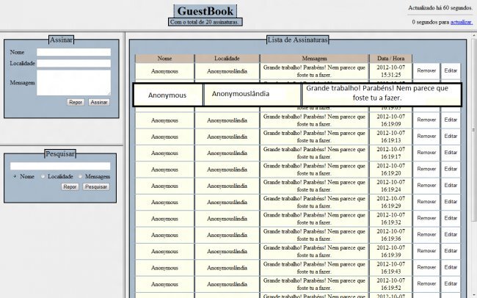Edit the entry dated 16:19:20
Screen dimensions: 477x298
(x=451, y=170)
